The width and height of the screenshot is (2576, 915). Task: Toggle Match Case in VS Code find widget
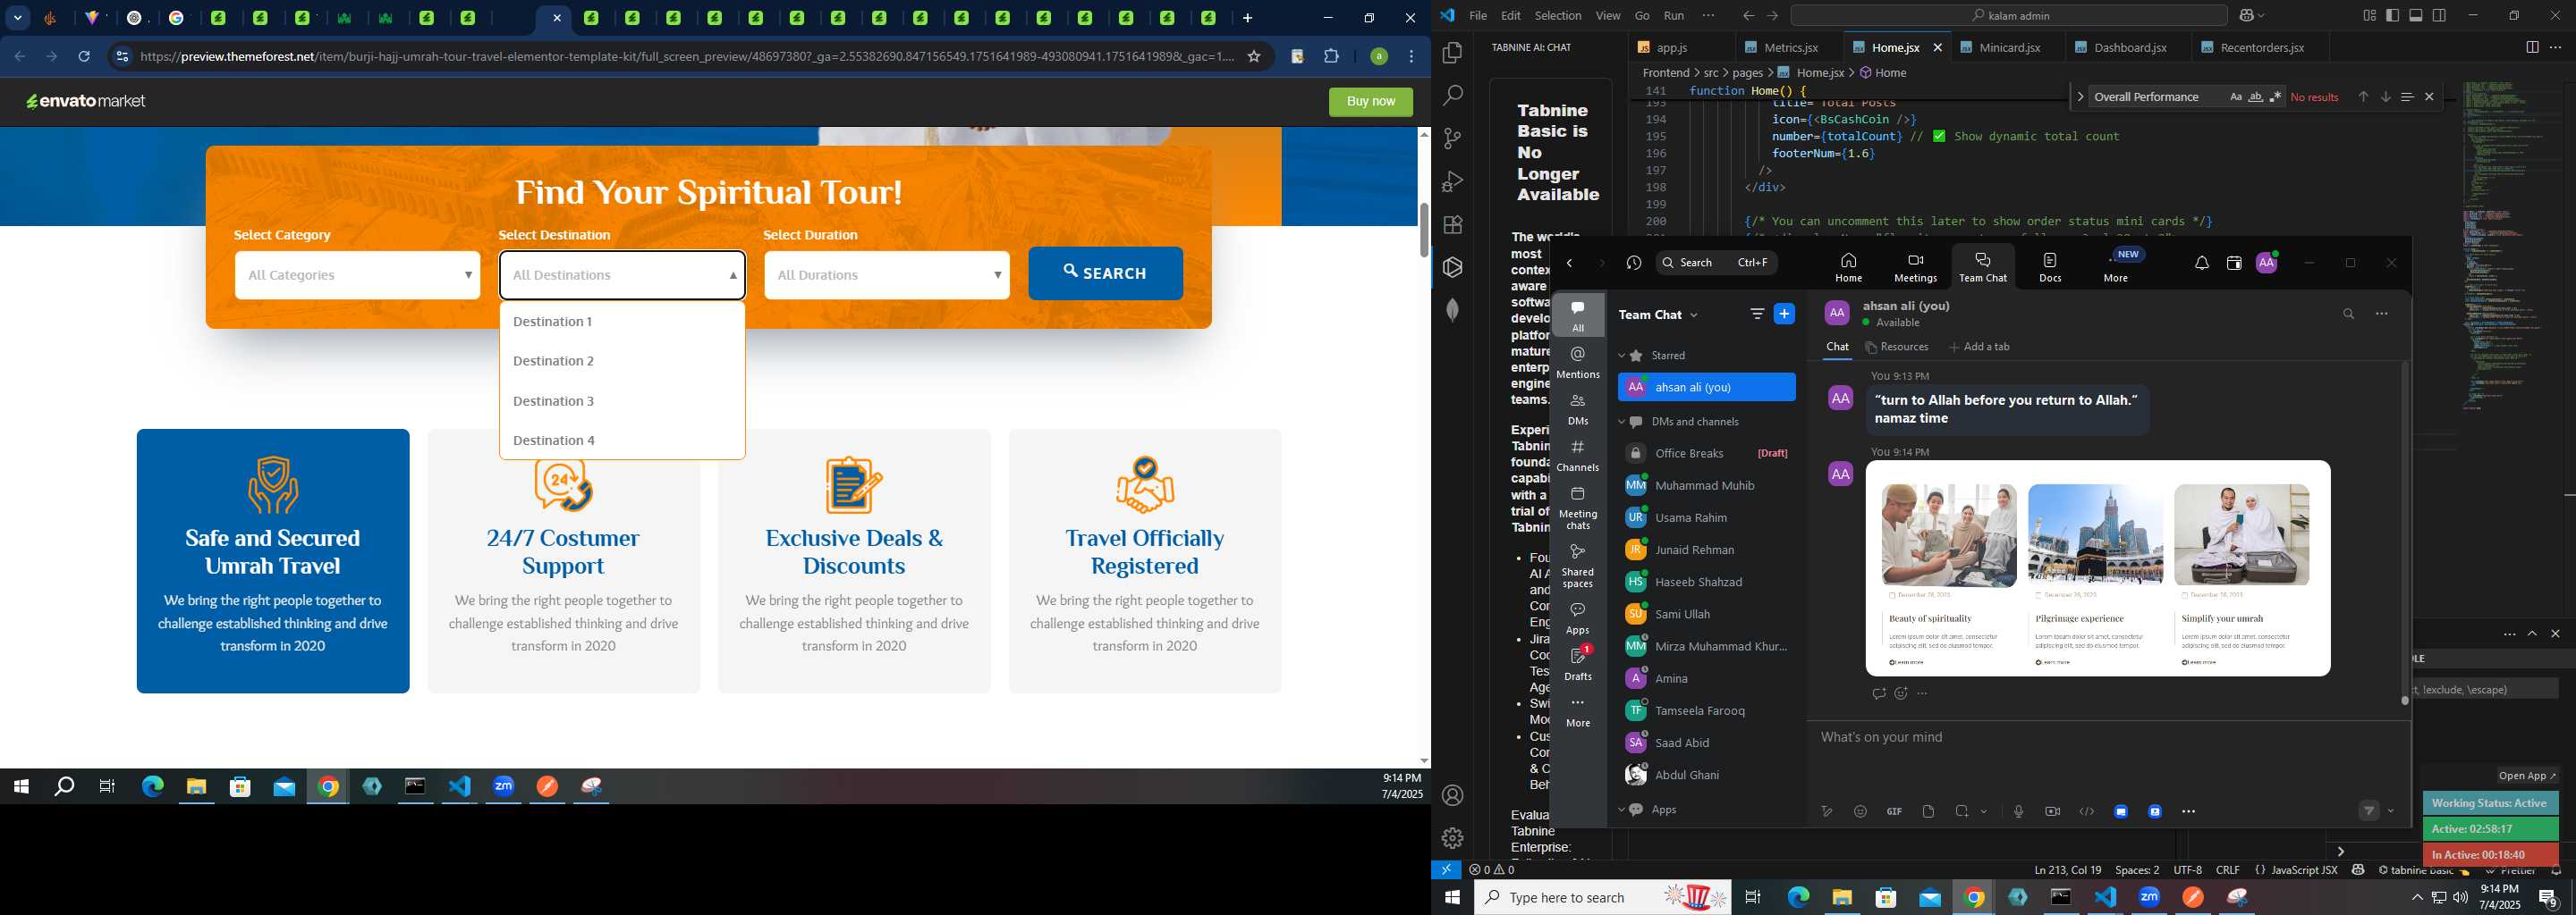(2235, 97)
